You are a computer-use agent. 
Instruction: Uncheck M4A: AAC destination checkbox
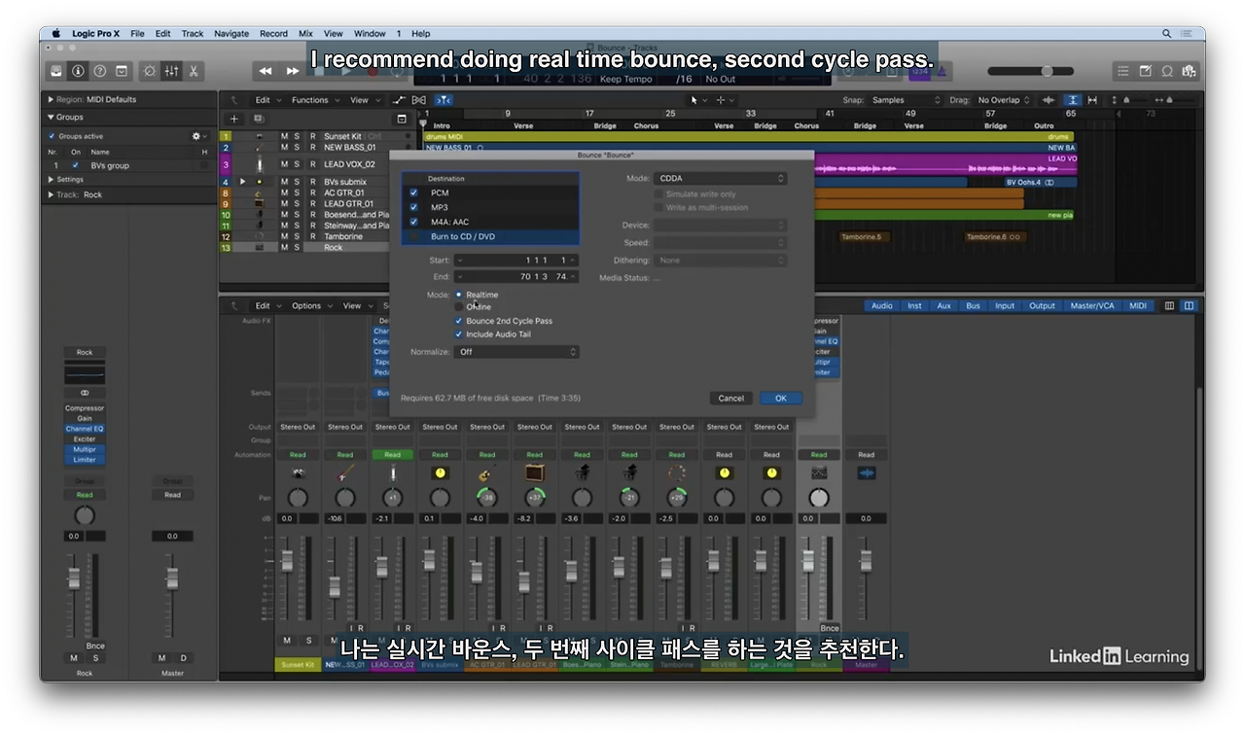[414, 222]
